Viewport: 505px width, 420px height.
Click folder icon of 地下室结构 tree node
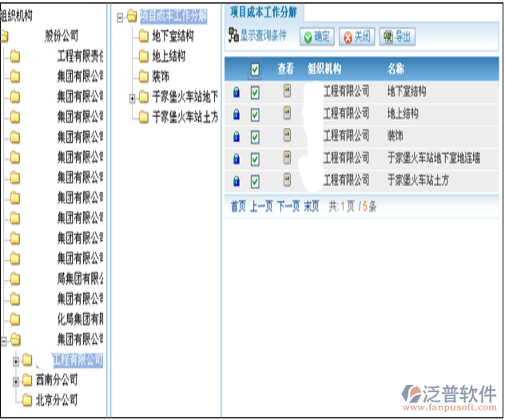(144, 37)
